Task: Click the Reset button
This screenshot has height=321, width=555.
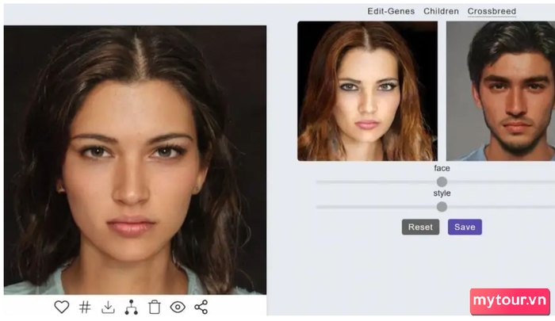Action: [x=420, y=227]
